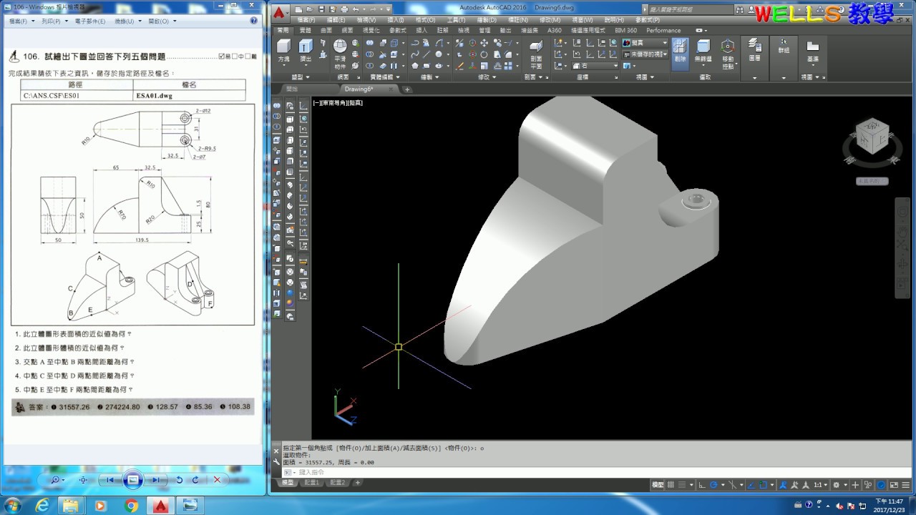Select the Extrude (擠出) tool

pyautogui.click(x=306, y=51)
